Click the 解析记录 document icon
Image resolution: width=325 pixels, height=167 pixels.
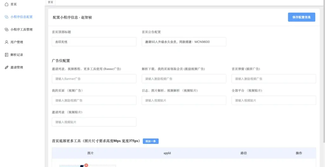[6, 55]
